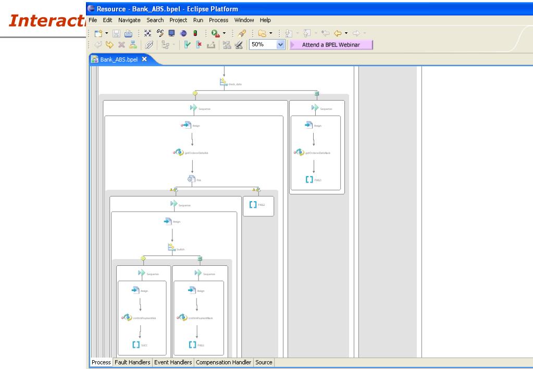
Task: Open the Back history dropdown arrow
Action: (346, 33)
